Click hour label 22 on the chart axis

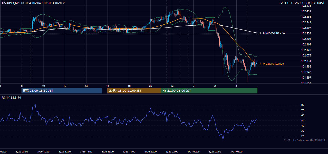click(x=172, y=86)
